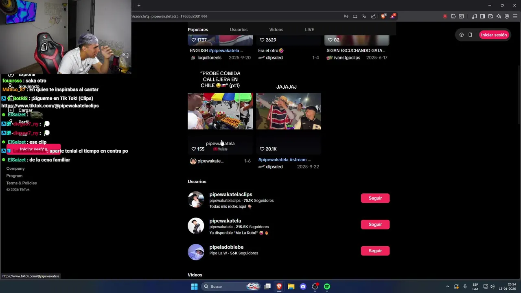The height and width of the screenshot is (293, 521).
Task: Click author ivanstgoclips under video
Action: tap(347, 58)
